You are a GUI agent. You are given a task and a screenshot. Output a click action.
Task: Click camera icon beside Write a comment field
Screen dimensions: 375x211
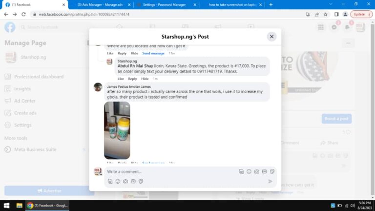click(x=257, y=171)
